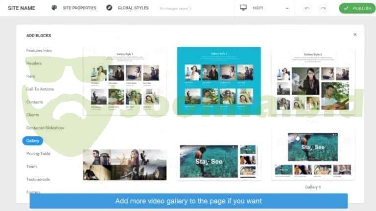Image resolution: width=376 pixels, height=211 pixels.
Task: Choose the Gallery Style 3 block
Action: pyautogui.click(x=313, y=81)
